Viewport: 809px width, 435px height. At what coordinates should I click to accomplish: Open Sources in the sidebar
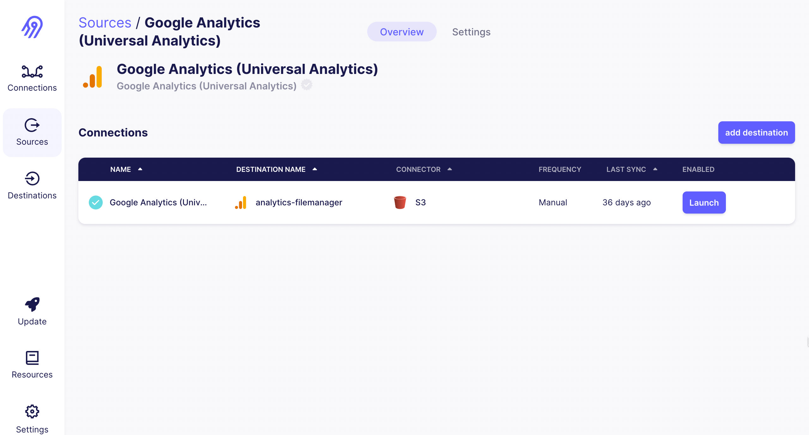[x=32, y=133]
